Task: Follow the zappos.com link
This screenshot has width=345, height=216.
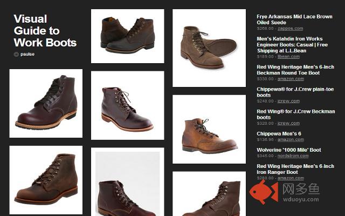Action: coord(290,29)
